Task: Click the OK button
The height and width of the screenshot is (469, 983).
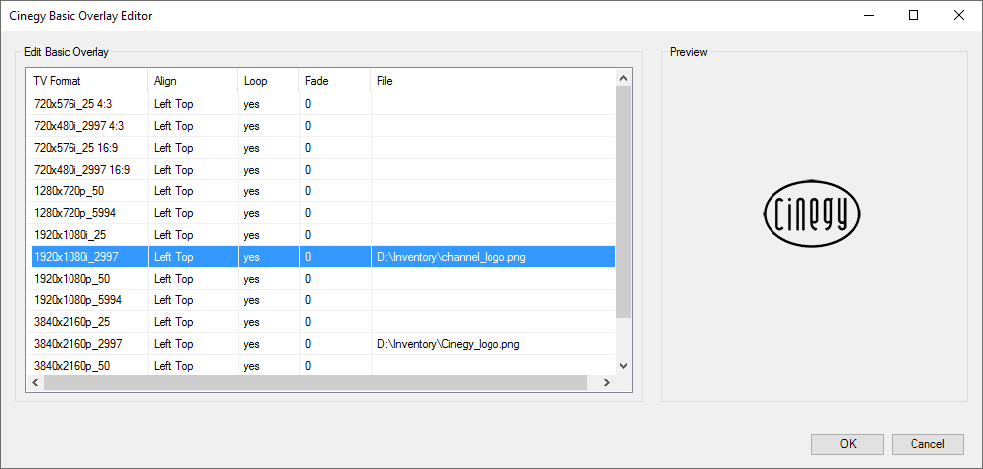Action: [847, 444]
